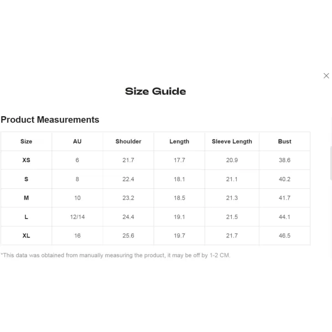
Task: Click the manual measurement disclaimer note
Action: pos(116,255)
